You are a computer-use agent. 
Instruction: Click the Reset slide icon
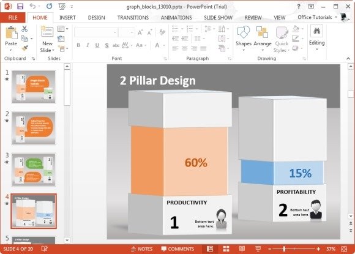point(61,39)
